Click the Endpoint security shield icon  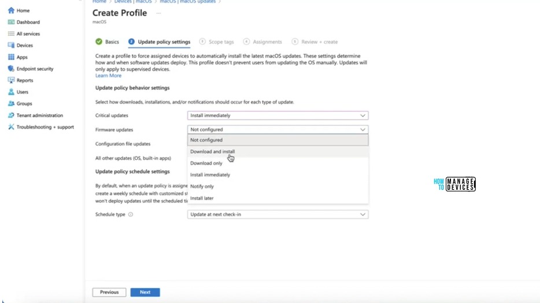(11, 69)
